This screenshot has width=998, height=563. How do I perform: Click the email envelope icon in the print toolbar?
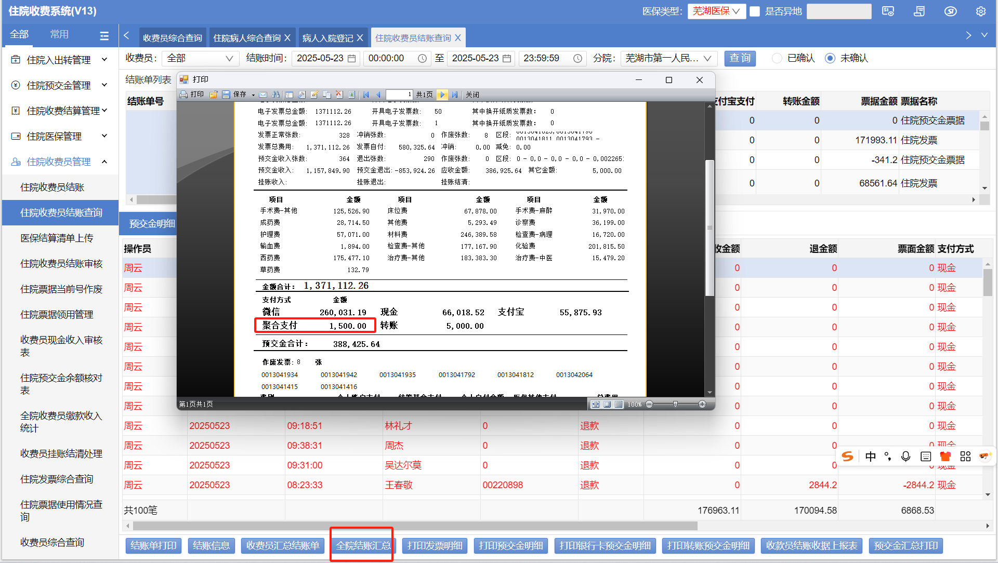pyautogui.click(x=263, y=95)
